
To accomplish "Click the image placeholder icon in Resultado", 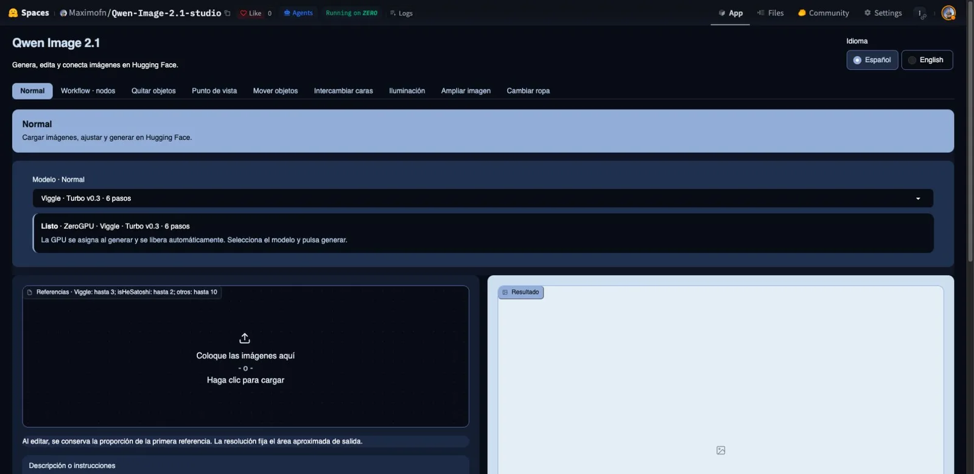I will click(x=721, y=450).
